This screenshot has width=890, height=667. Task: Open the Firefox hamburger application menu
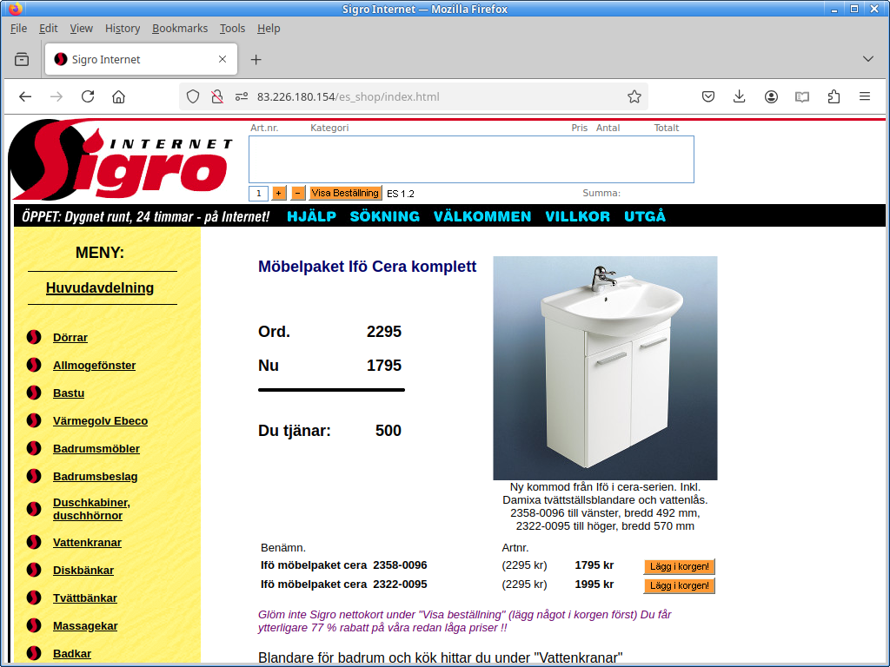(x=865, y=96)
